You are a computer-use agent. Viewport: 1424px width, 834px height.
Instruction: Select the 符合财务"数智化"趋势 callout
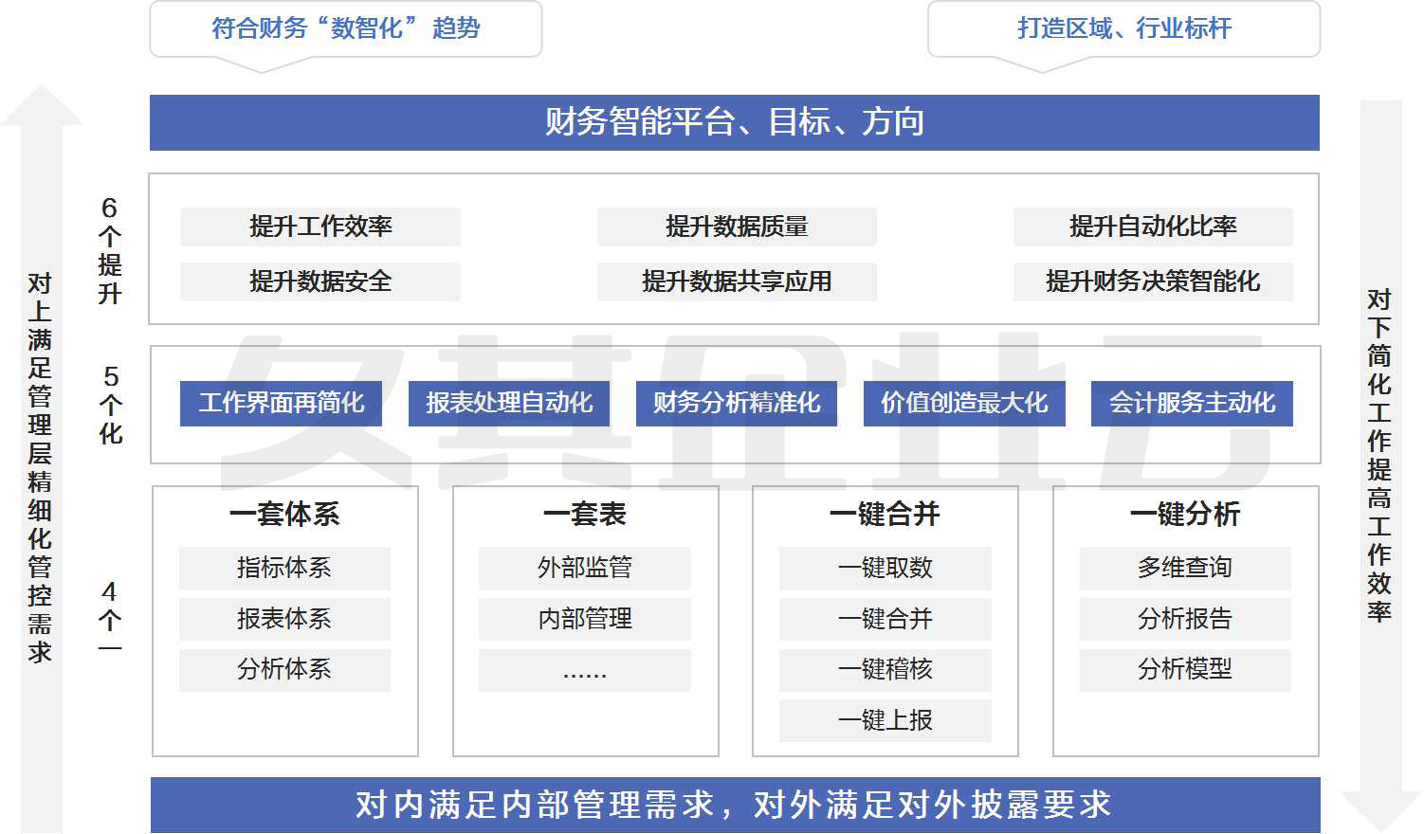tap(345, 28)
